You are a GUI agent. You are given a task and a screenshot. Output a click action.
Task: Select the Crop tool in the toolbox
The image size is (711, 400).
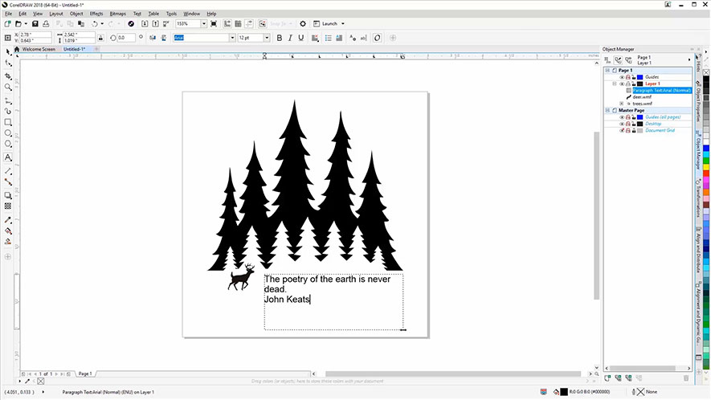(x=8, y=76)
